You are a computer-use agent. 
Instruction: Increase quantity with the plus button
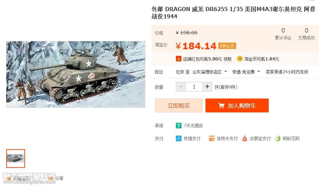point(207,87)
